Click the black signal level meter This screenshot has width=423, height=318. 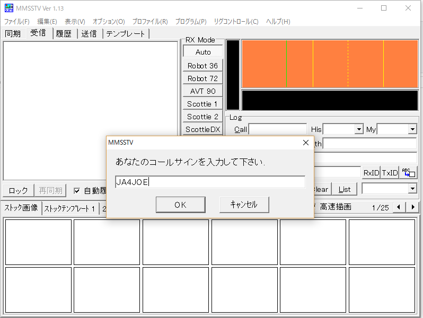click(233, 75)
